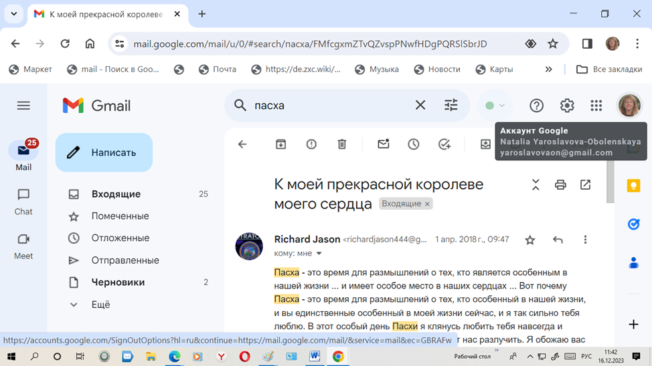This screenshot has width=652, height=366.
Task: Open Google apps grid
Action: 596,106
